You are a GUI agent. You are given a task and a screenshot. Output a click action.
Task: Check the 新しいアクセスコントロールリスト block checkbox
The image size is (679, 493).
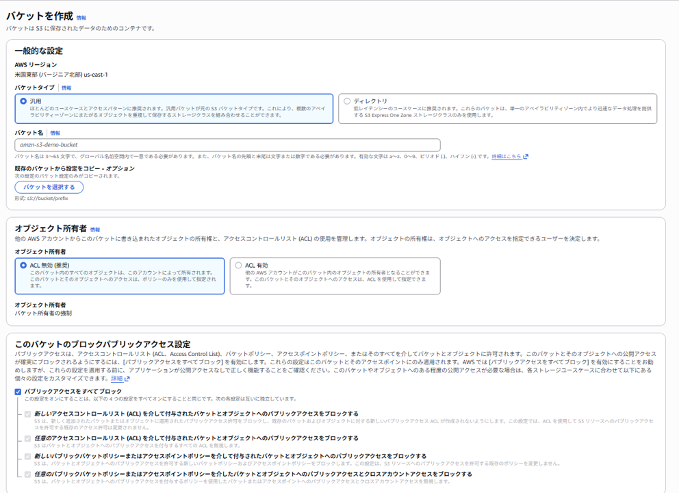tap(27, 414)
